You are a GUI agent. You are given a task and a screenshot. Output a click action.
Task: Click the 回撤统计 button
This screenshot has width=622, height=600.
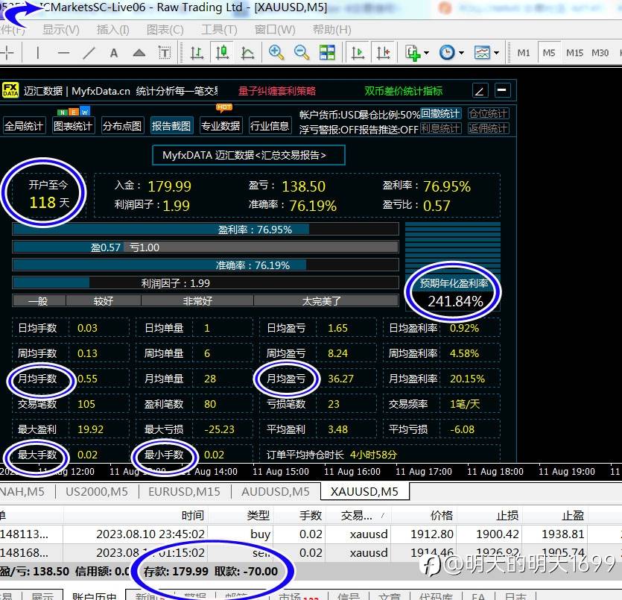440,114
